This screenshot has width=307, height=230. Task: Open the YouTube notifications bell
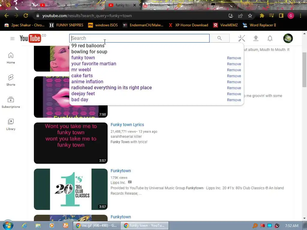pyautogui.click(x=270, y=38)
